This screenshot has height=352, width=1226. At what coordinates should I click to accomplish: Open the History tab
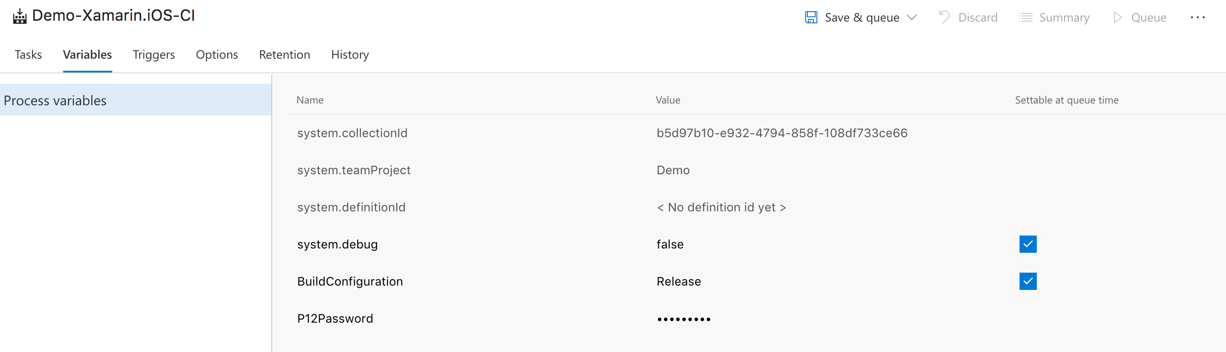coord(350,55)
